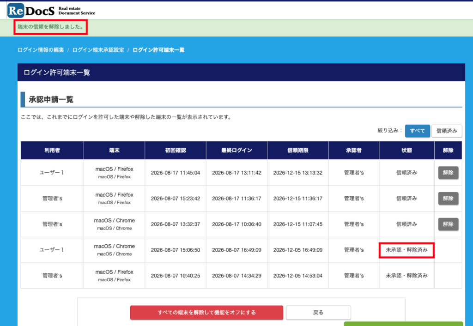Select first login 2026-08-07 13:32:37
The image size is (473, 326).
pyautogui.click(x=176, y=224)
